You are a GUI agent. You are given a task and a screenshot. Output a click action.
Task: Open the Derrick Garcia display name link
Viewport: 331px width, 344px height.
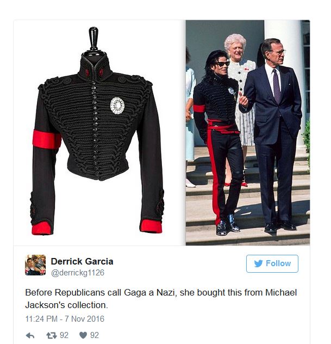click(82, 261)
